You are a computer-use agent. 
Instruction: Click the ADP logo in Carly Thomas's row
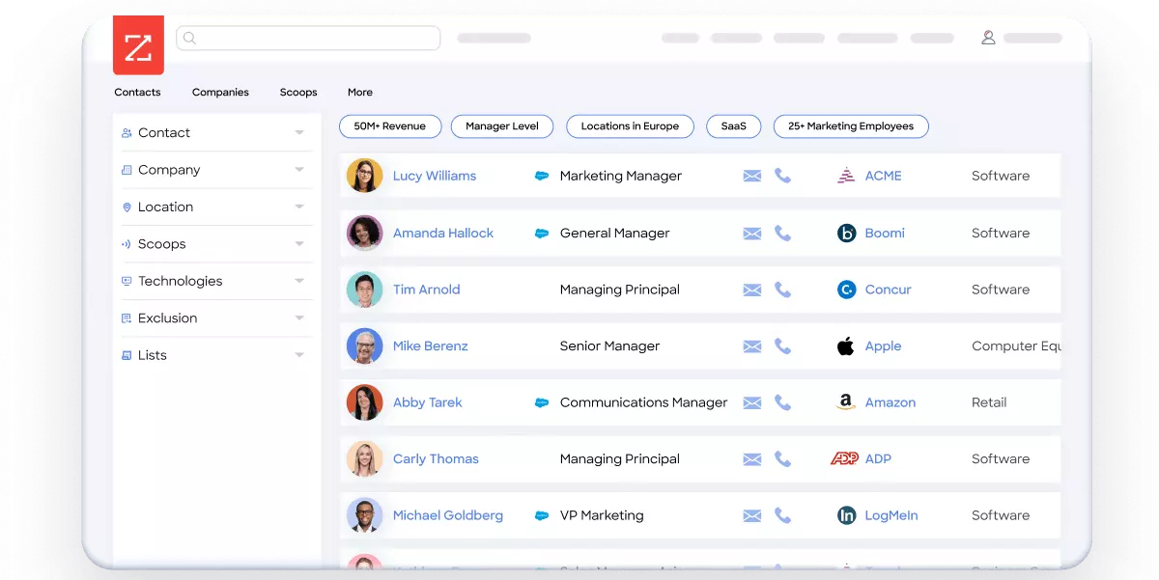(x=842, y=458)
